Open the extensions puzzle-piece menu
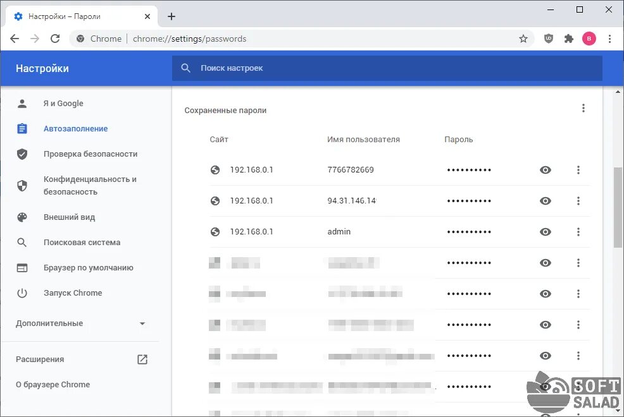Viewport: 624px width, 417px height. 569,39
